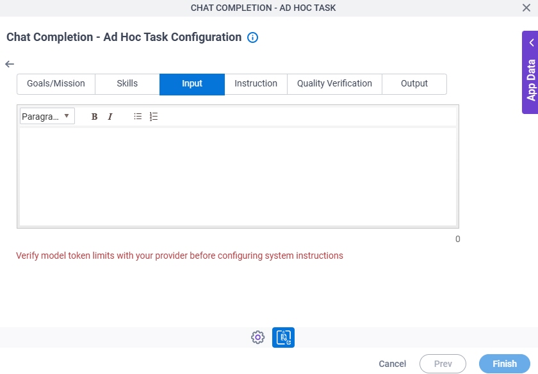Click the 'Chat Completion - Ad Hoc Task Configuration' heading

pyautogui.click(x=124, y=37)
